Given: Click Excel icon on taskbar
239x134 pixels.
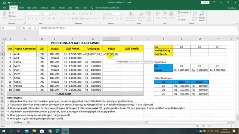Looking at the screenshot, I should click(x=65, y=131).
